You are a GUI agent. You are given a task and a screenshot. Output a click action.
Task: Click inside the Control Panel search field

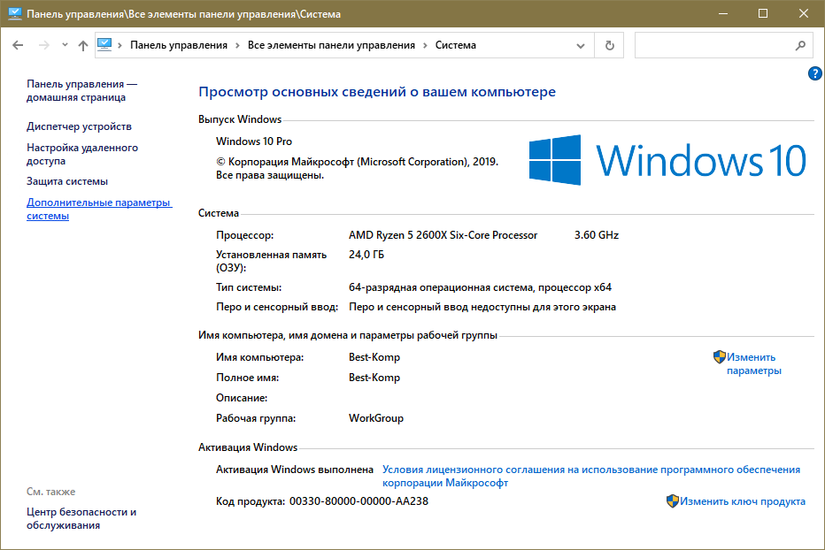pyautogui.click(x=713, y=45)
